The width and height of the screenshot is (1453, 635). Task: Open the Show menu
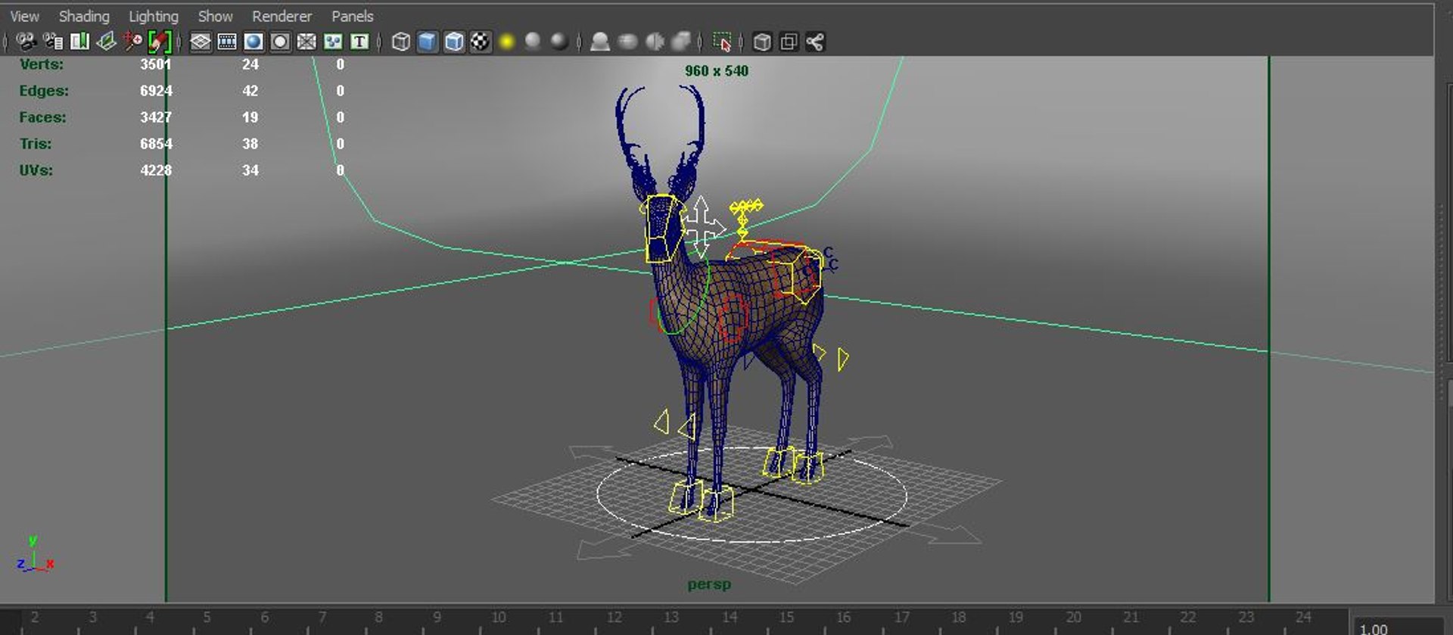click(216, 16)
